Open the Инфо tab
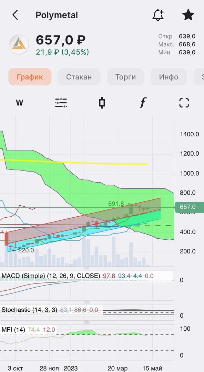 point(169,77)
